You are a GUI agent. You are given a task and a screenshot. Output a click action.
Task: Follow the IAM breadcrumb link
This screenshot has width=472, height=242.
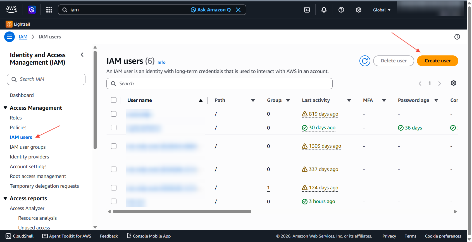[23, 37]
